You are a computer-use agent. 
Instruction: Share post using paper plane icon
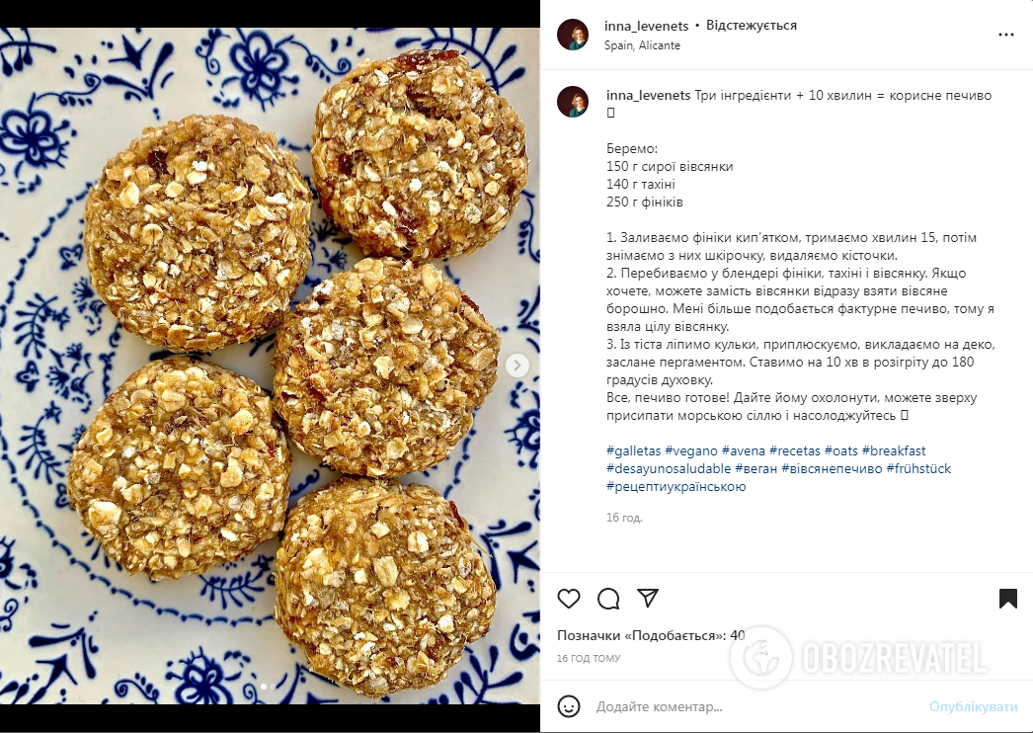pyautogui.click(x=648, y=598)
